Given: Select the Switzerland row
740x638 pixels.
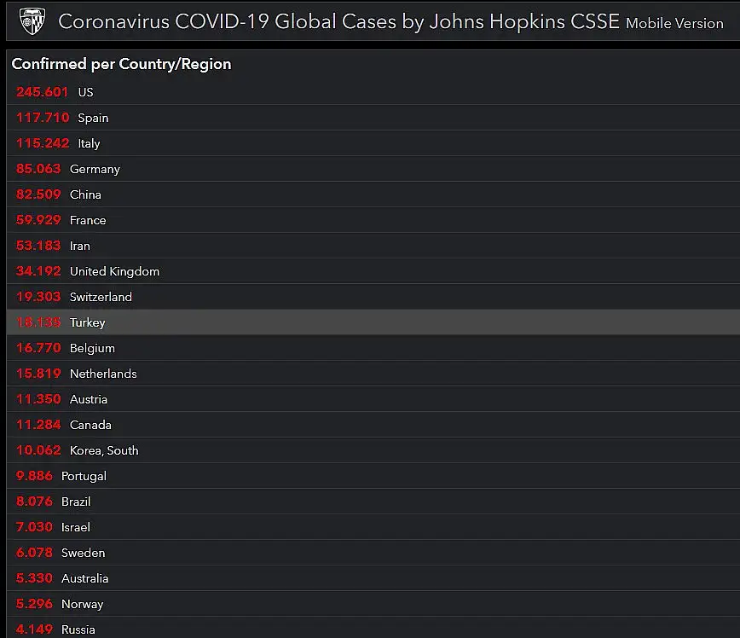Looking at the screenshot, I should coord(373,297).
